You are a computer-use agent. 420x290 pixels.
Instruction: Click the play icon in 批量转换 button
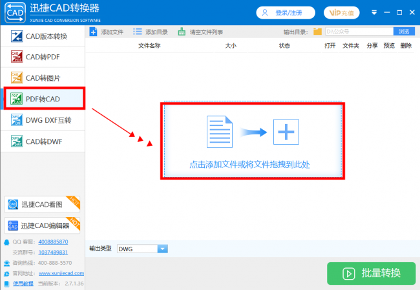click(x=348, y=274)
